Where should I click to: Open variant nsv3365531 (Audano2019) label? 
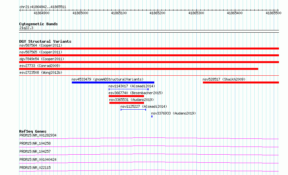pyautogui.click(x=131, y=100)
